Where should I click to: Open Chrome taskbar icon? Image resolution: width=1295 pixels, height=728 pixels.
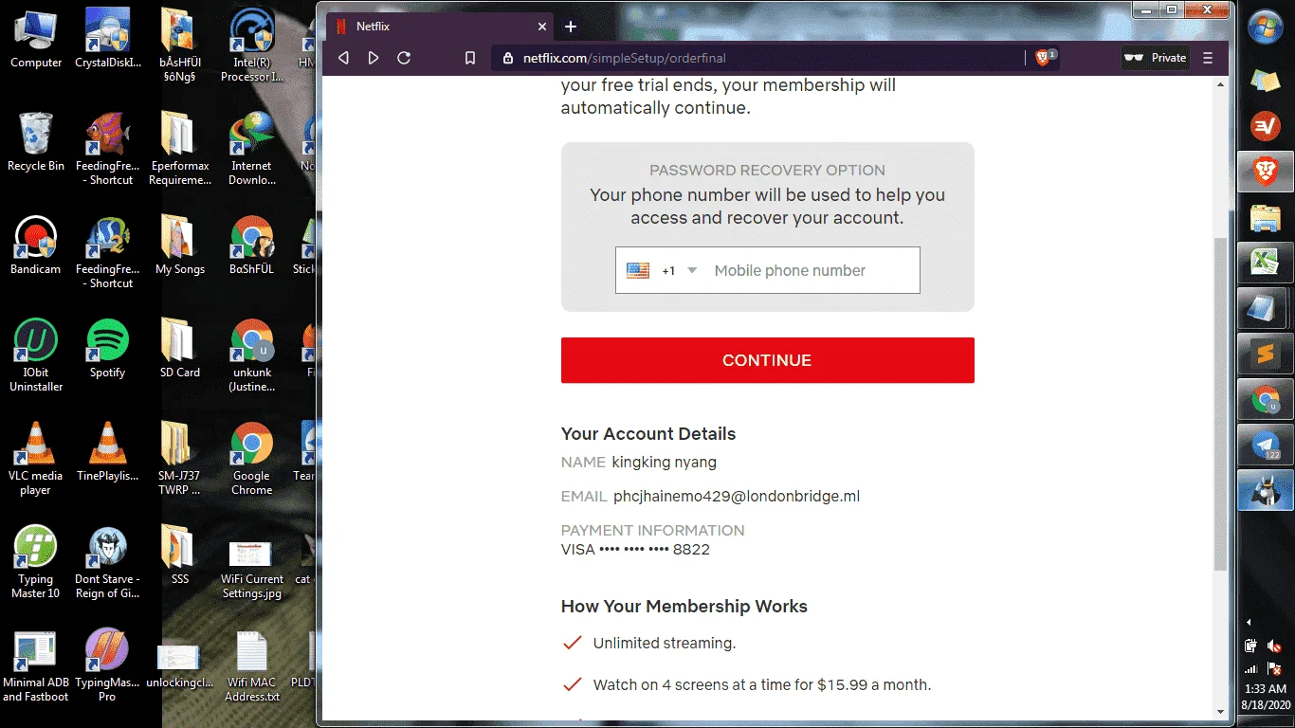coord(1266,400)
